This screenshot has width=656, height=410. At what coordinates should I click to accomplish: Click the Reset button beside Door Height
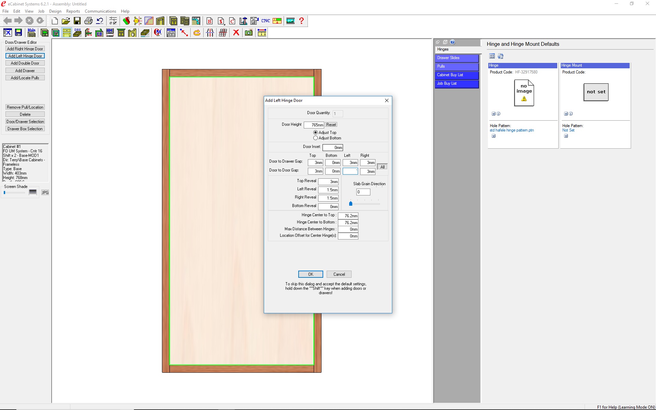[x=331, y=125]
